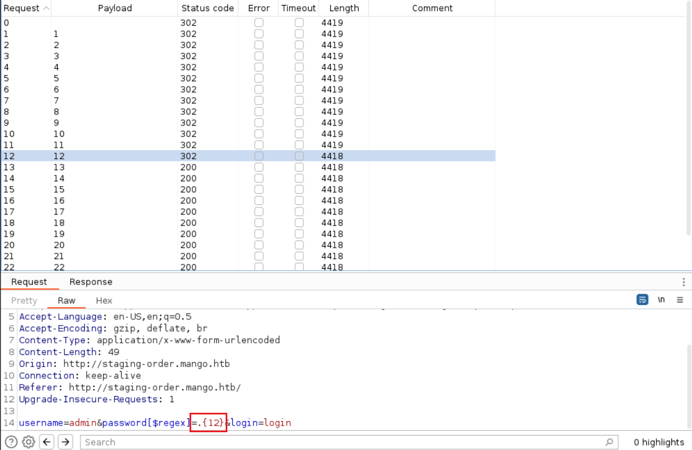The image size is (692, 450).
Task: Toggle Timeout checkbox in request 13 row
Action: pos(299,167)
